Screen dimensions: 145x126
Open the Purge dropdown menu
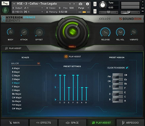coord(84,8)
